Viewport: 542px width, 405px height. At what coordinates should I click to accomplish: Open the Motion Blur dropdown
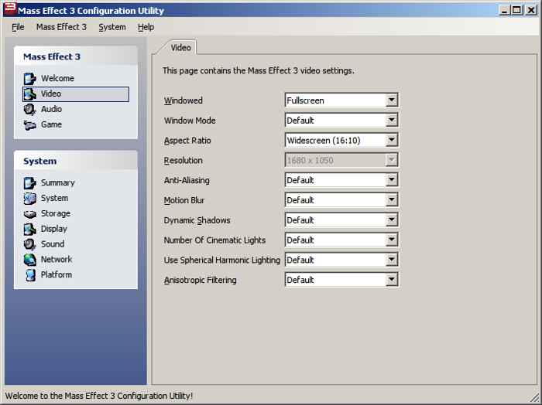[x=341, y=200]
